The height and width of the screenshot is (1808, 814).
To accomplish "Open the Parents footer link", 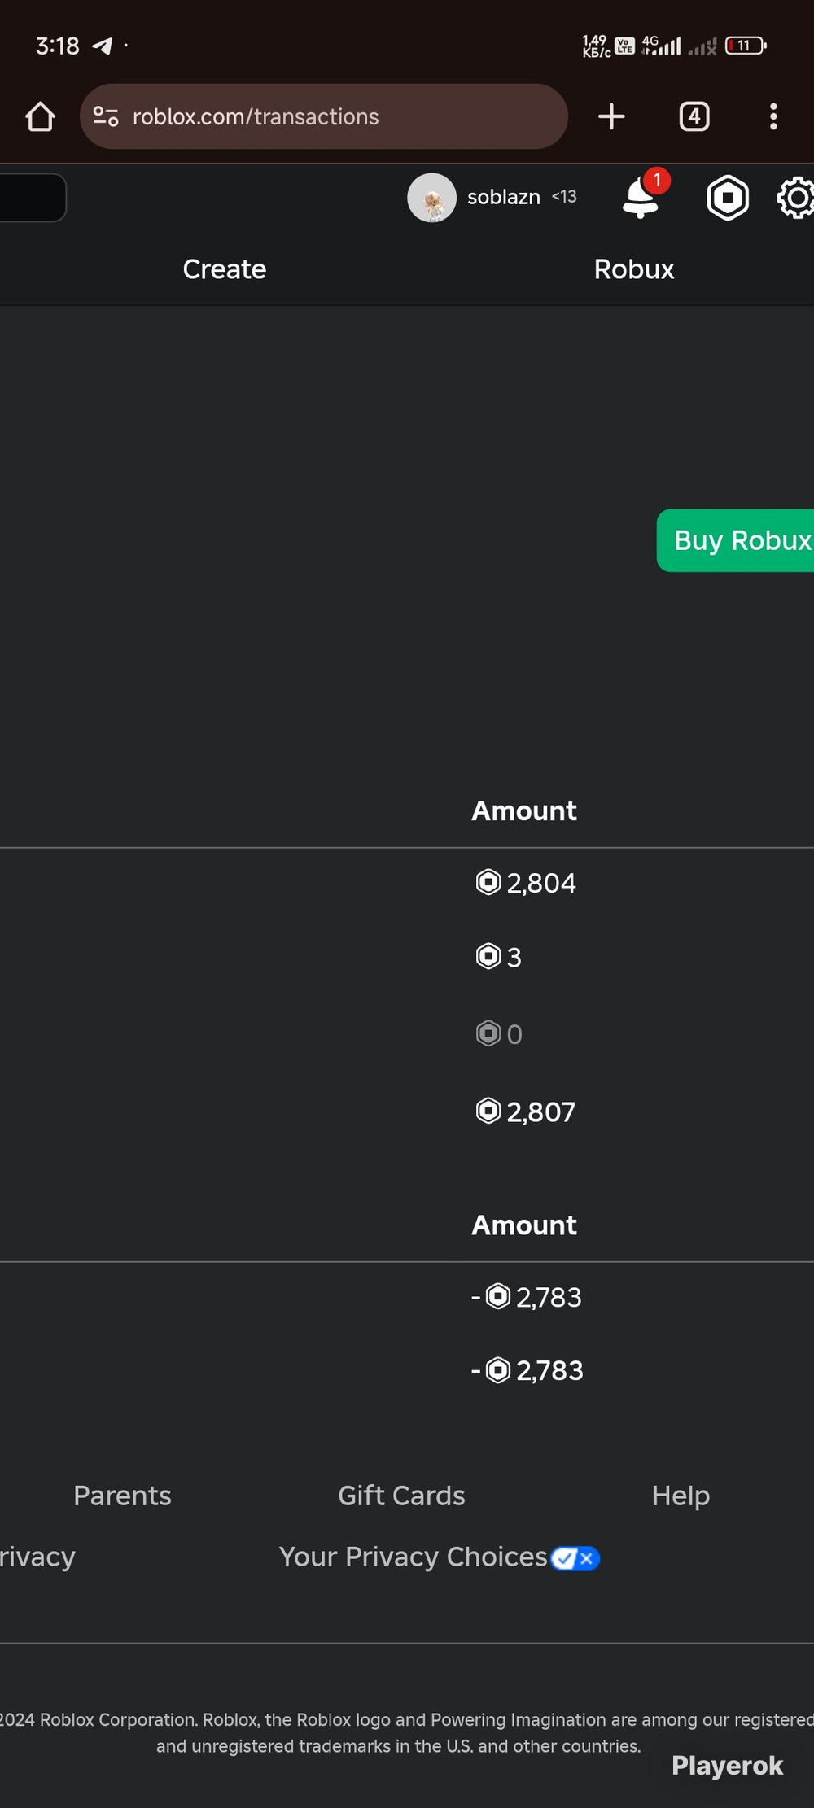I will point(122,1496).
